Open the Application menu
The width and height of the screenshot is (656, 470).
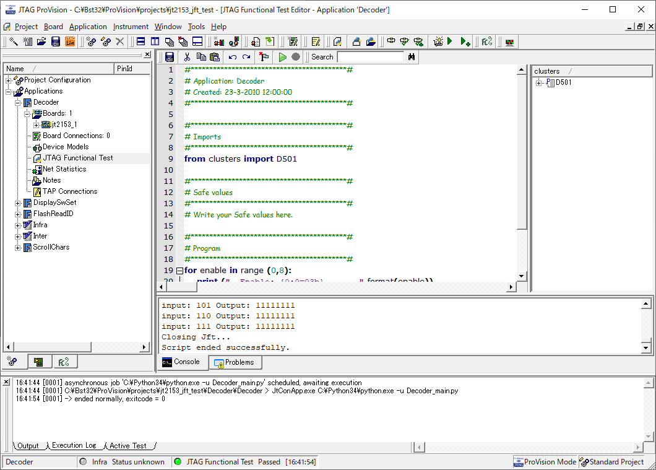[x=88, y=27]
